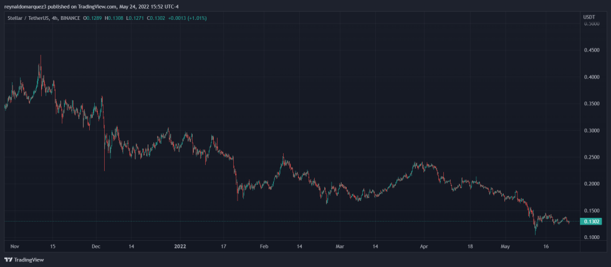Click the TradingView logo icon at bottom left
Image resolution: width=611 pixels, height=267 pixels.
(8, 260)
